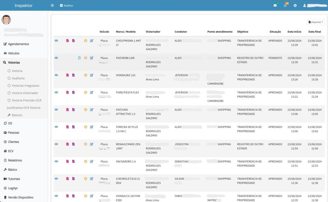Click Justificativa OCR Vistoria link
This screenshot has width=328, height=202.
pyautogui.click(x=24, y=108)
